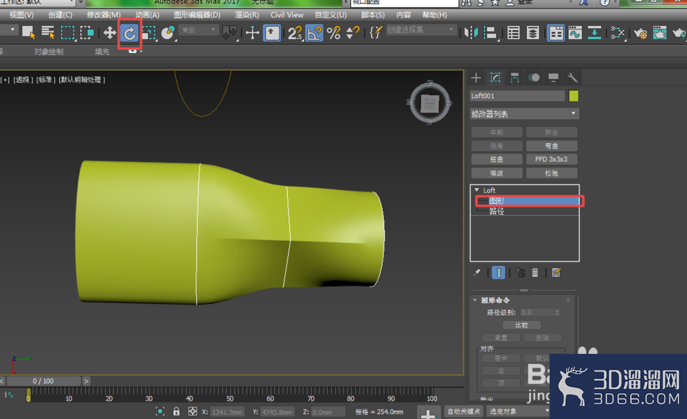Toggle the Scene Explorer icon
This screenshot has width=687, height=419.
(513, 33)
